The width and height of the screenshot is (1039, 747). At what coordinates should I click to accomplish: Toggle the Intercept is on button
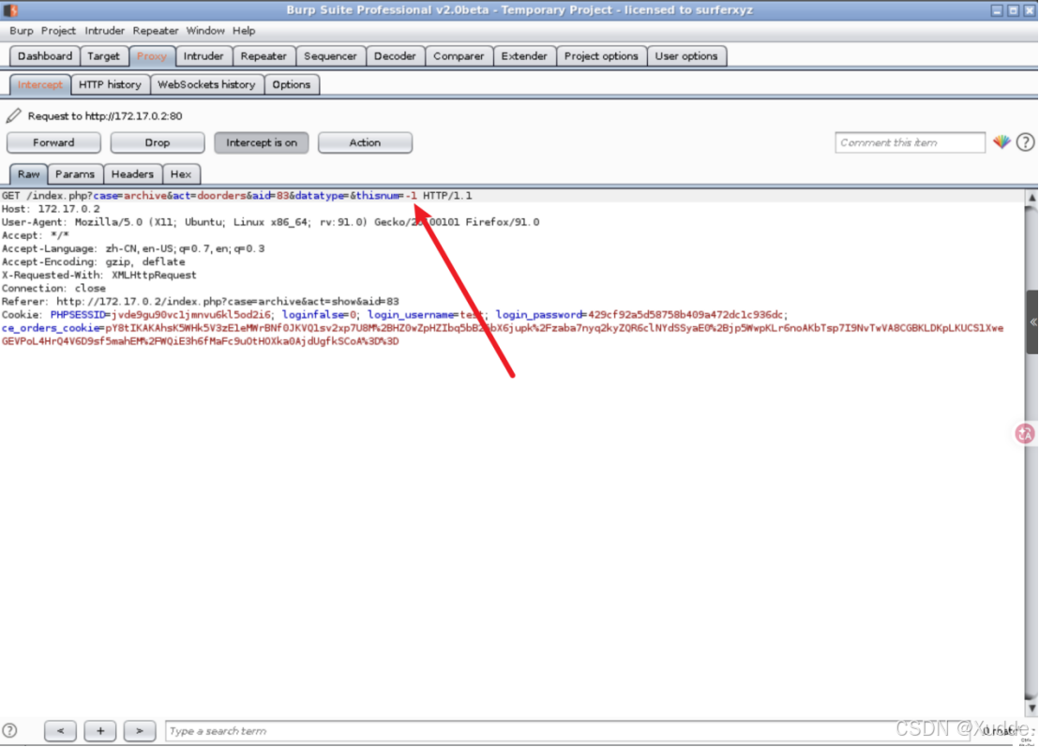[x=261, y=142]
